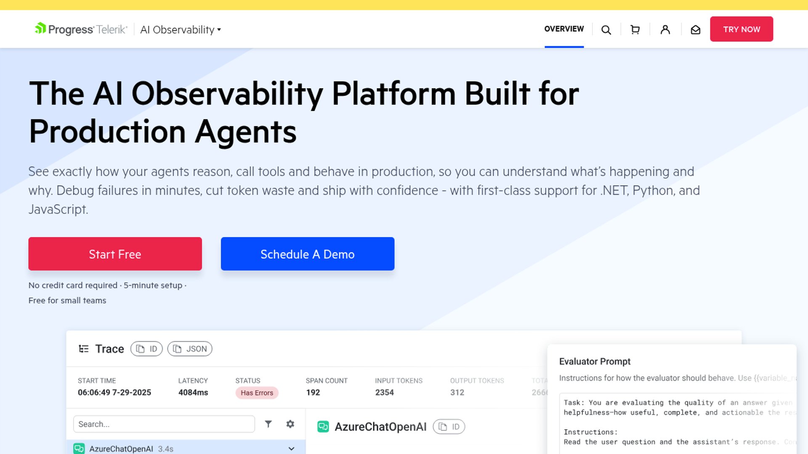This screenshot has height=454, width=808.
Task: Click the Progress Telerik logo
Action: 81,29
